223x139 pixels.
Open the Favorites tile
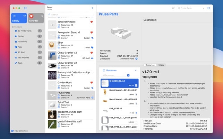point(36,18)
